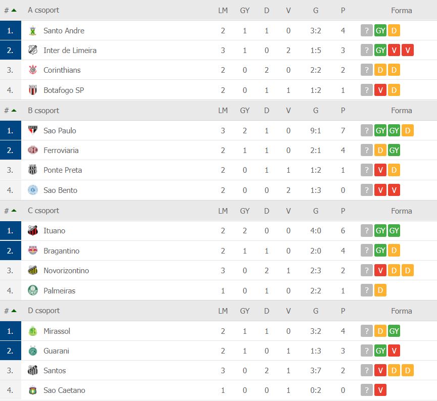The height and width of the screenshot is (401, 437).
Task: Open Novorizontino team page
Action: pyautogui.click(x=66, y=271)
